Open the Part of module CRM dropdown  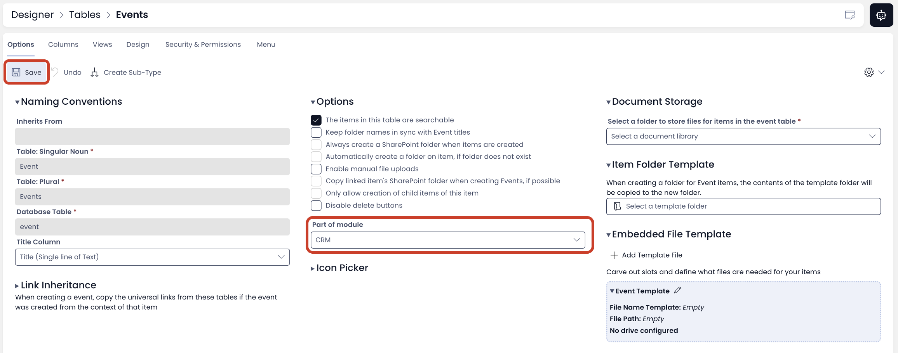[x=448, y=240]
